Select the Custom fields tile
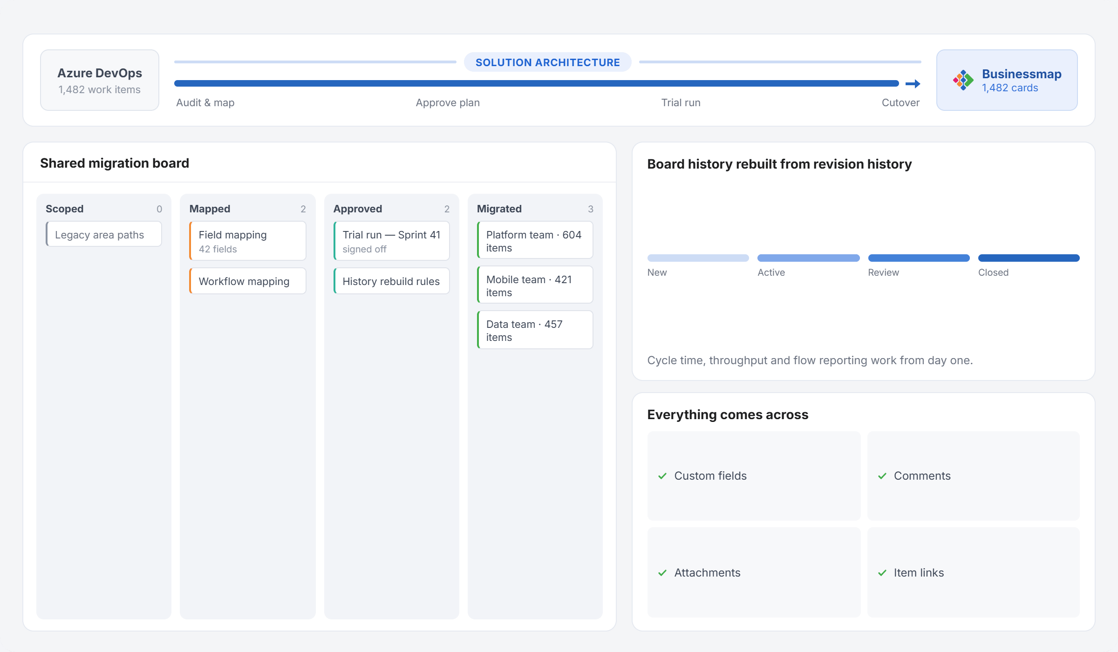 754,476
